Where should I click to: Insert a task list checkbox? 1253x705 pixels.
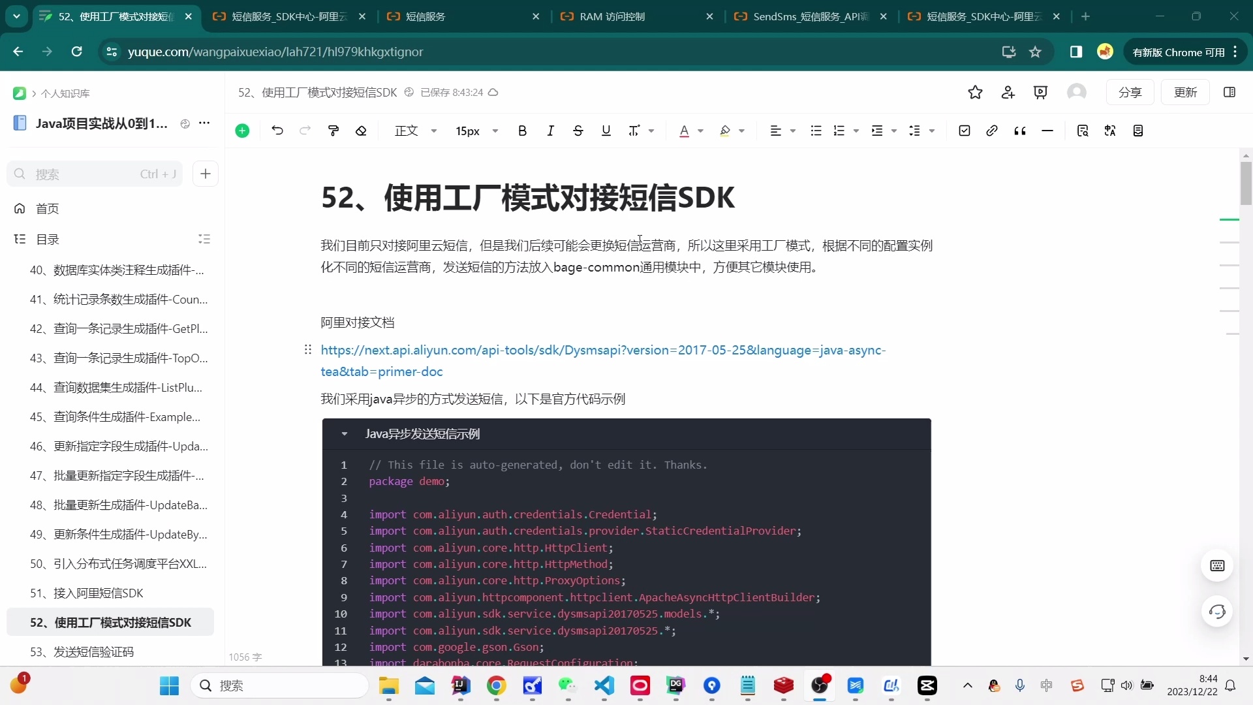(965, 131)
